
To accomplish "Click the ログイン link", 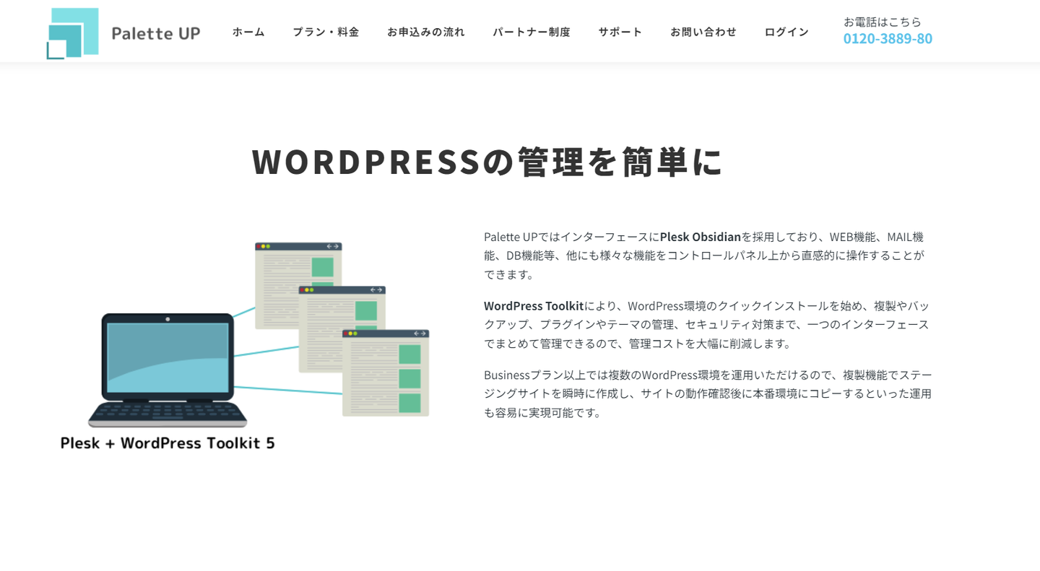I will tap(786, 32).
